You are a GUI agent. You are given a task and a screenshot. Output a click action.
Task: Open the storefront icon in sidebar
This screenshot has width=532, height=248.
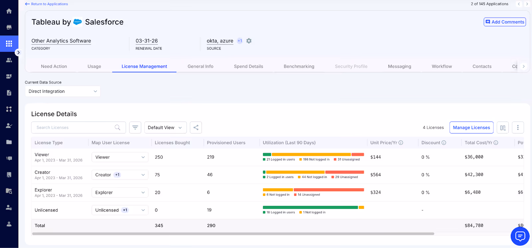pos(9,27)
